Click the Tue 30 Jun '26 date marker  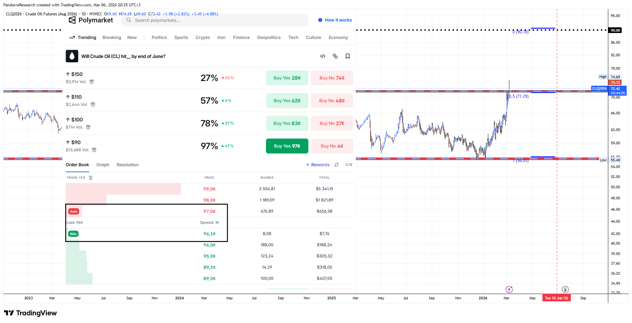(556, 298)
